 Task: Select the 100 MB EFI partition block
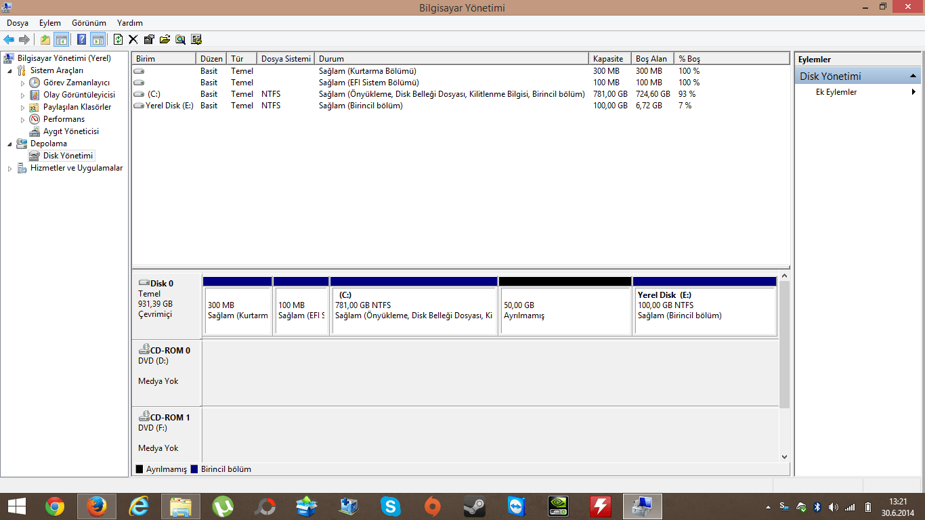coord(301,305)
